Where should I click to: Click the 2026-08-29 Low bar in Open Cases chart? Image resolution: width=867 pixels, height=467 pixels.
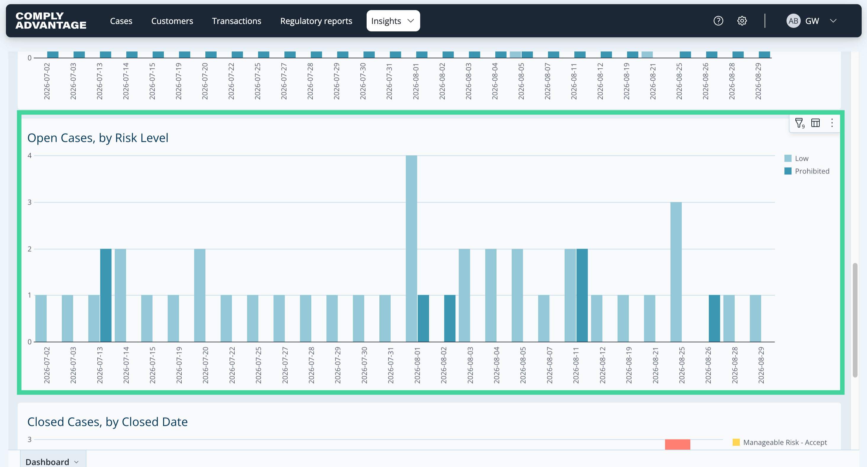pyautogui.click(x=755, y=318)
